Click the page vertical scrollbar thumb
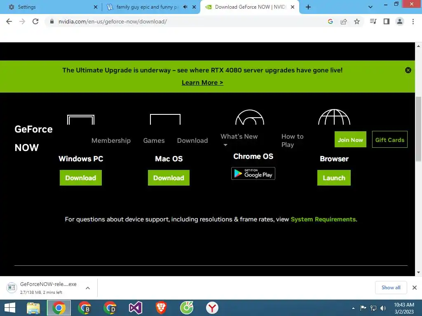Screen dimensions: 422x316 (x=418, y=129)
